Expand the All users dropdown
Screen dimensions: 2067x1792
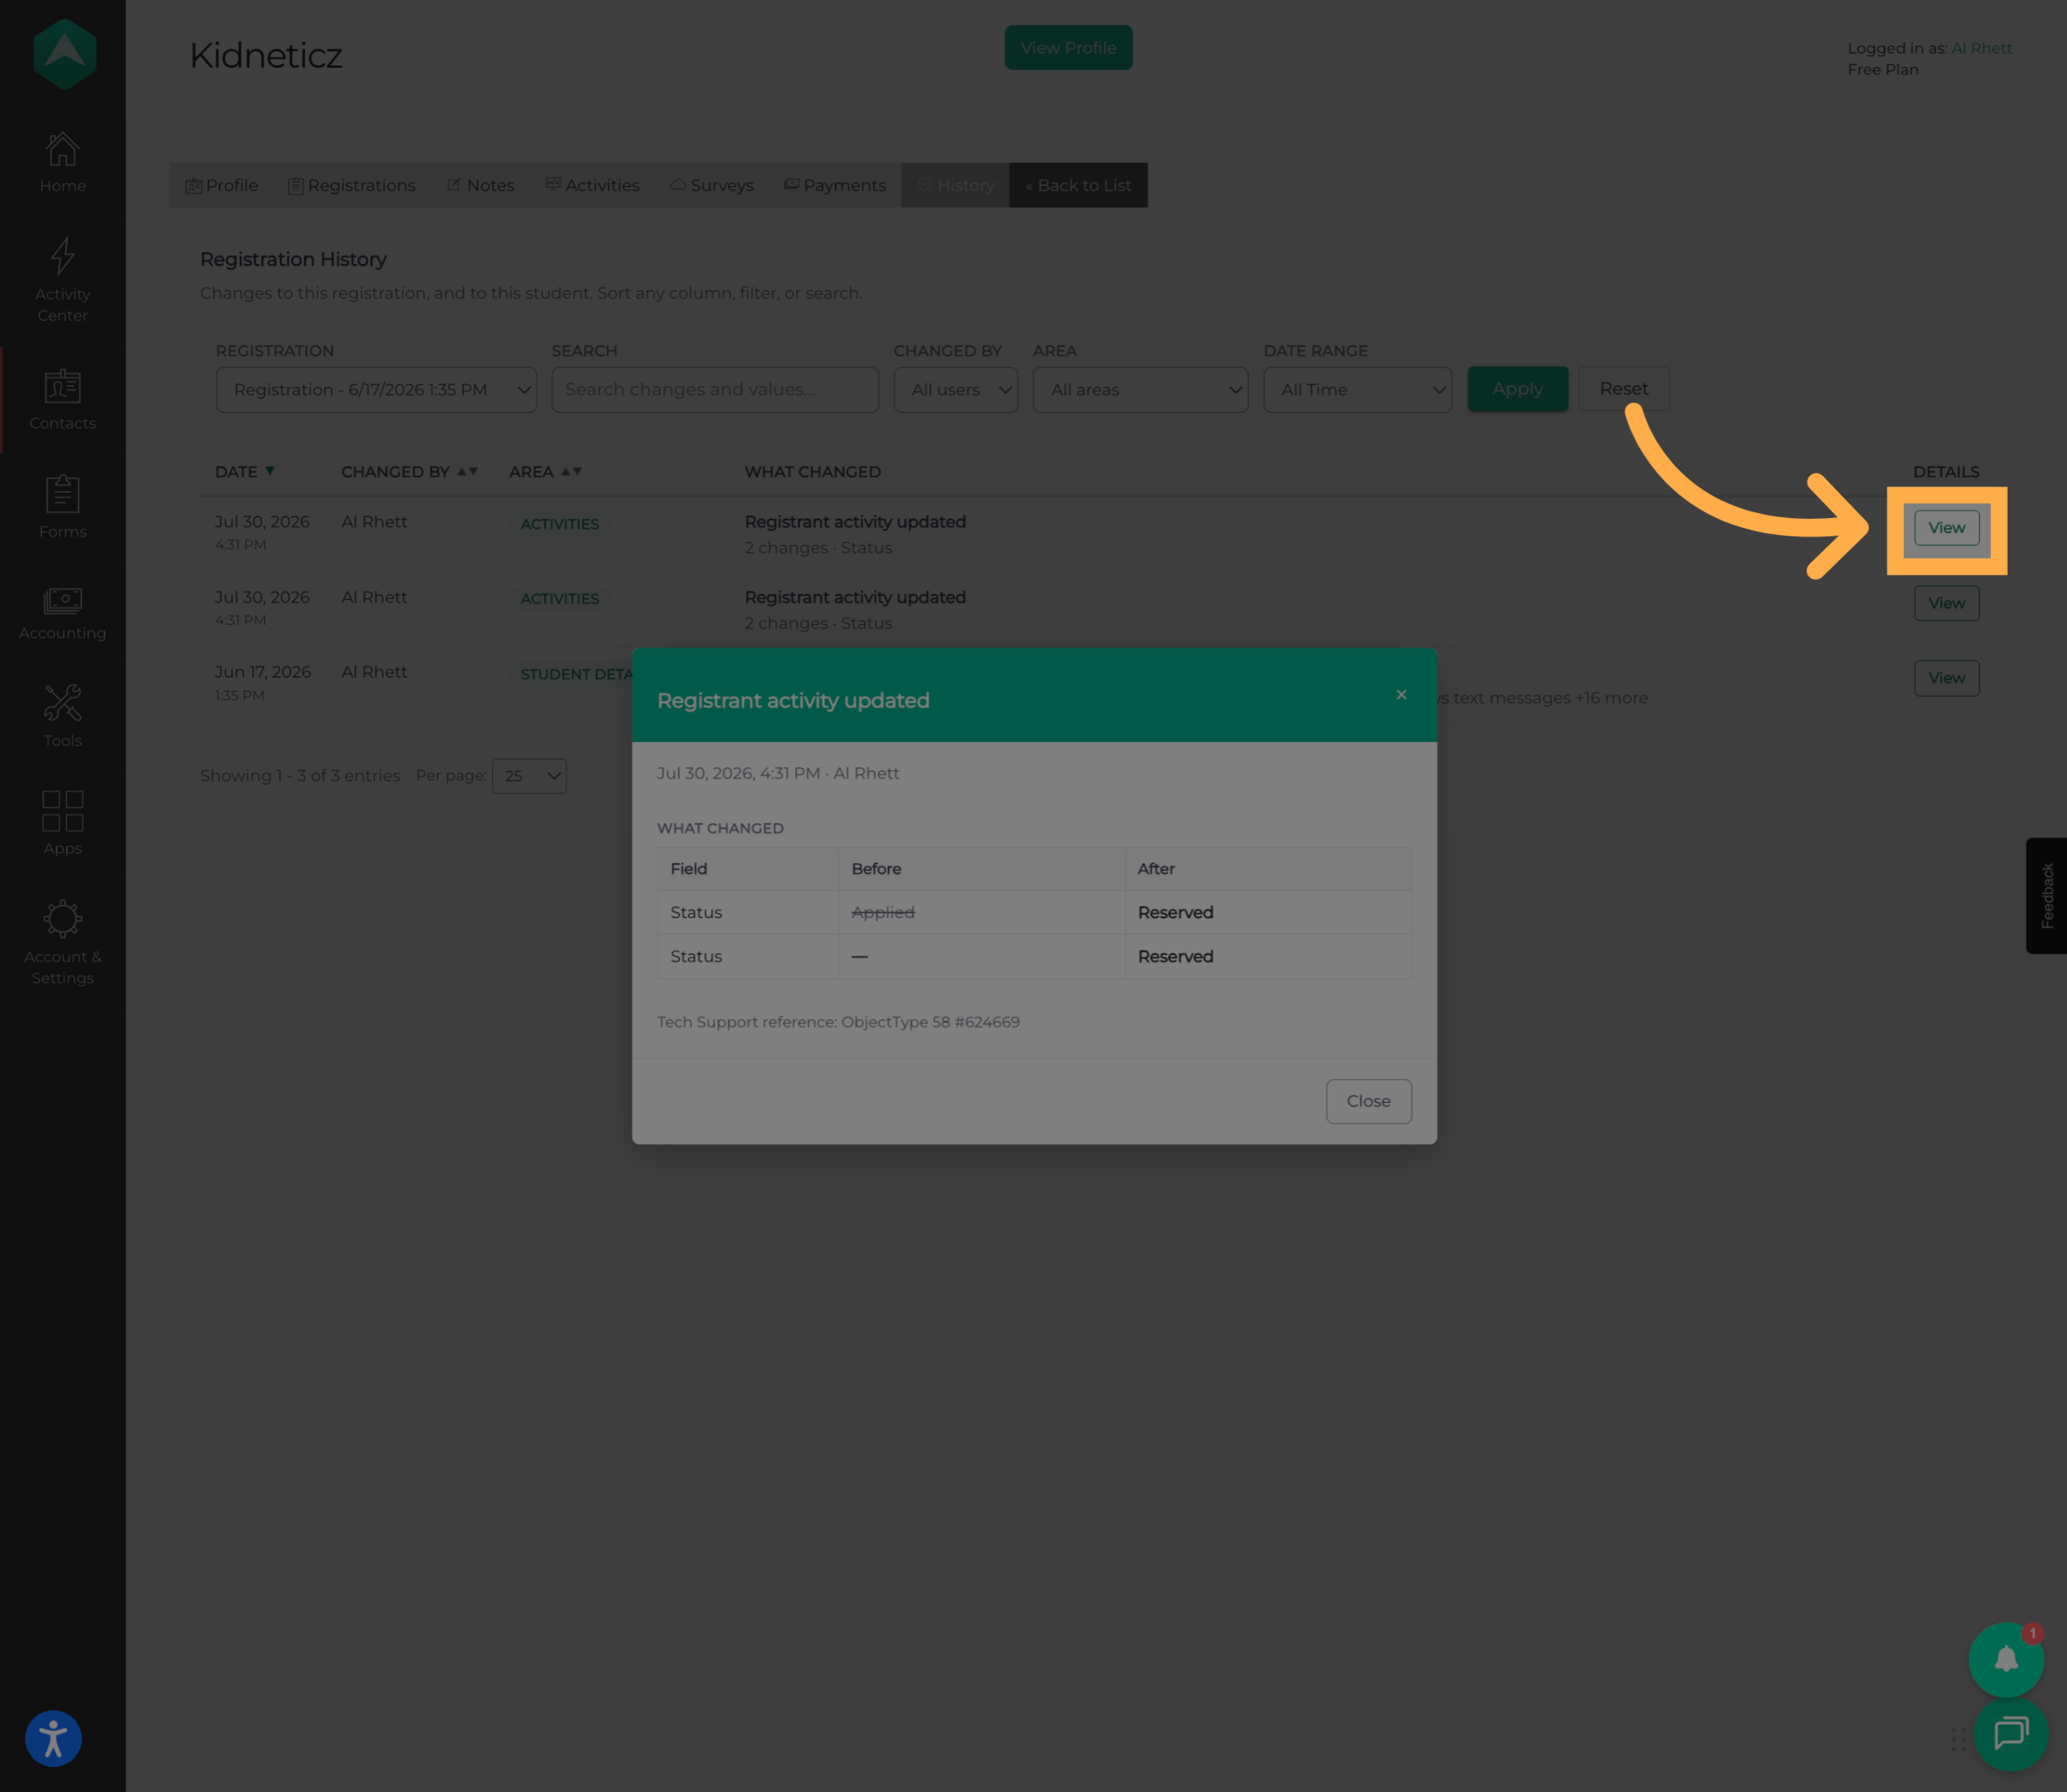[955, 390]
